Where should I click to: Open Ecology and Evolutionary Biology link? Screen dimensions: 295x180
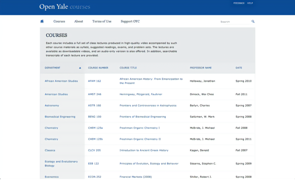[61, 164]
